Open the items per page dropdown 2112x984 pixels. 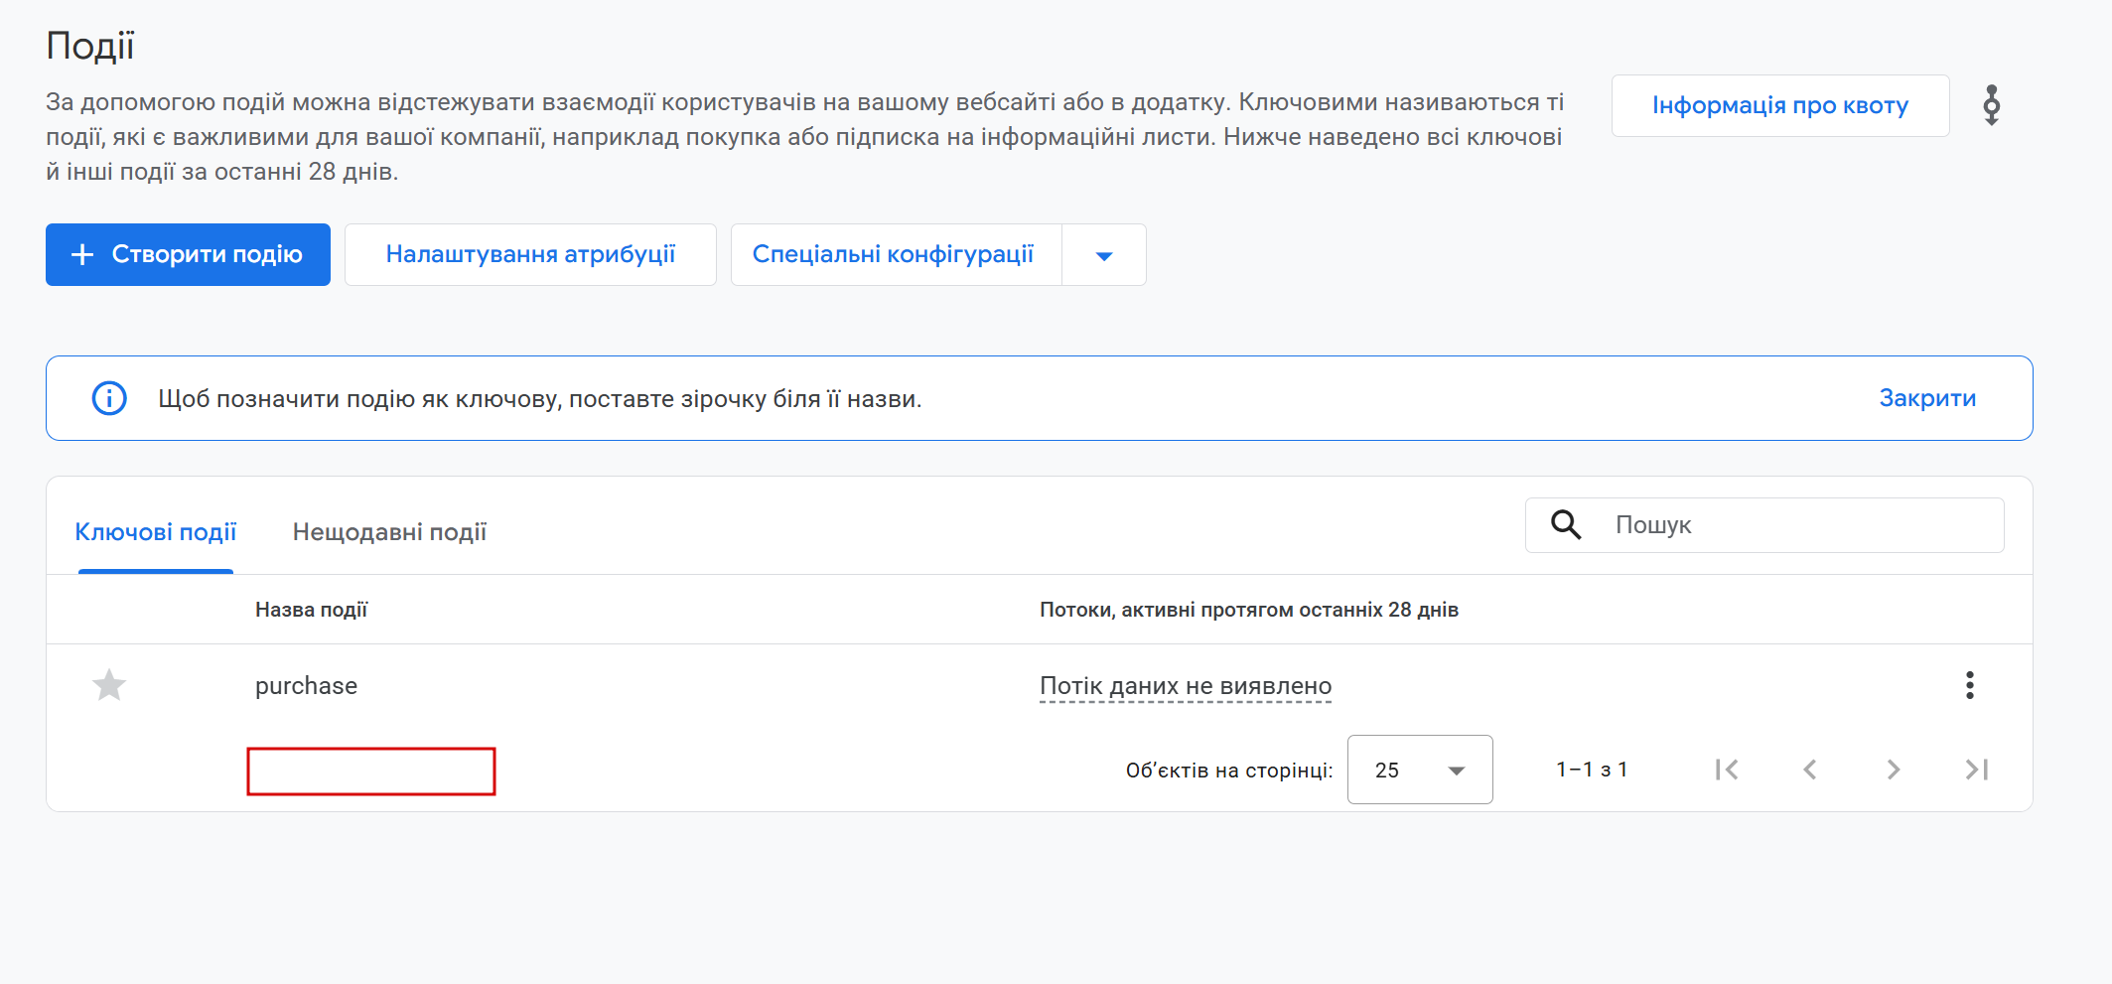[1419, 770]
